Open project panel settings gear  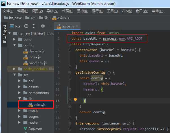(x=43, y=26)
